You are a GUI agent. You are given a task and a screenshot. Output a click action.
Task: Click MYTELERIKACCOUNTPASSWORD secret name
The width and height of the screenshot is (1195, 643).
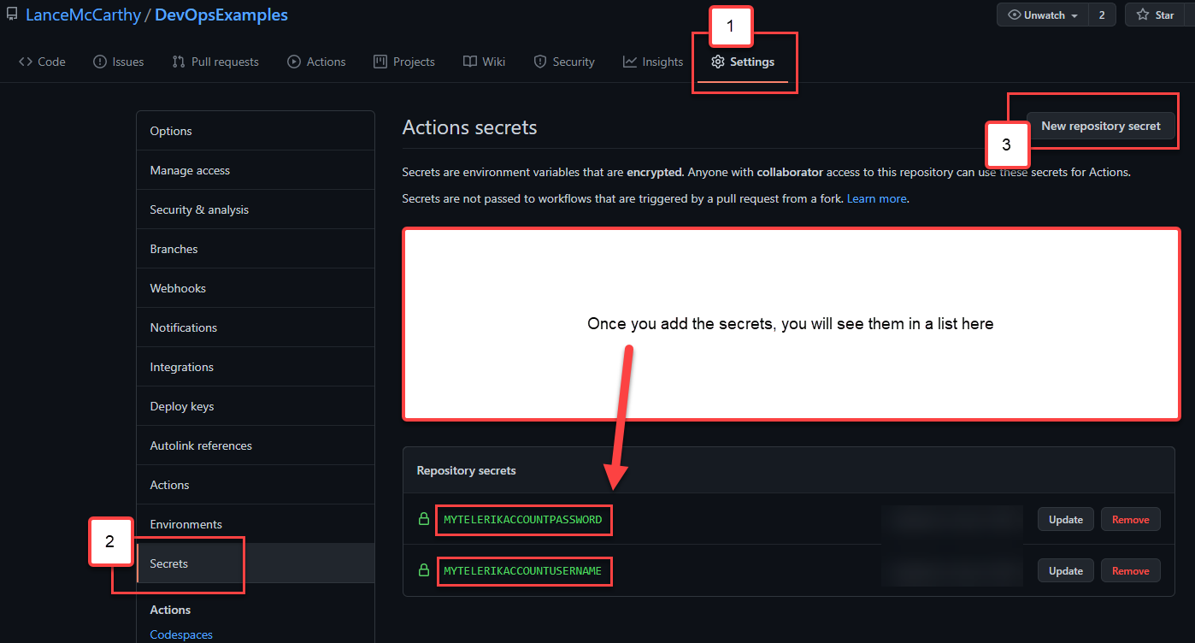[x=523, y=519]
